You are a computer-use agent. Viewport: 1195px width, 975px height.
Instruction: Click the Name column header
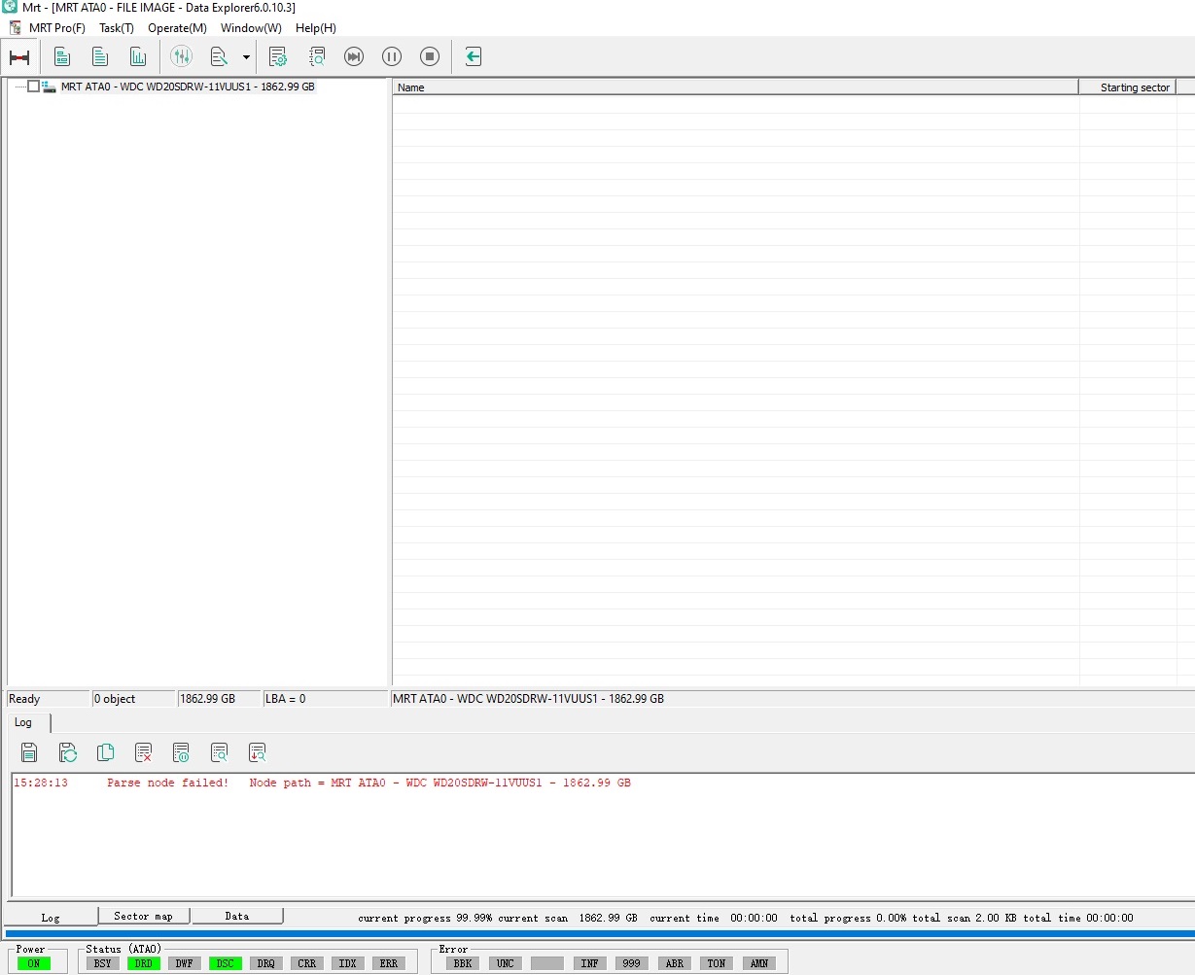(735, 87)
